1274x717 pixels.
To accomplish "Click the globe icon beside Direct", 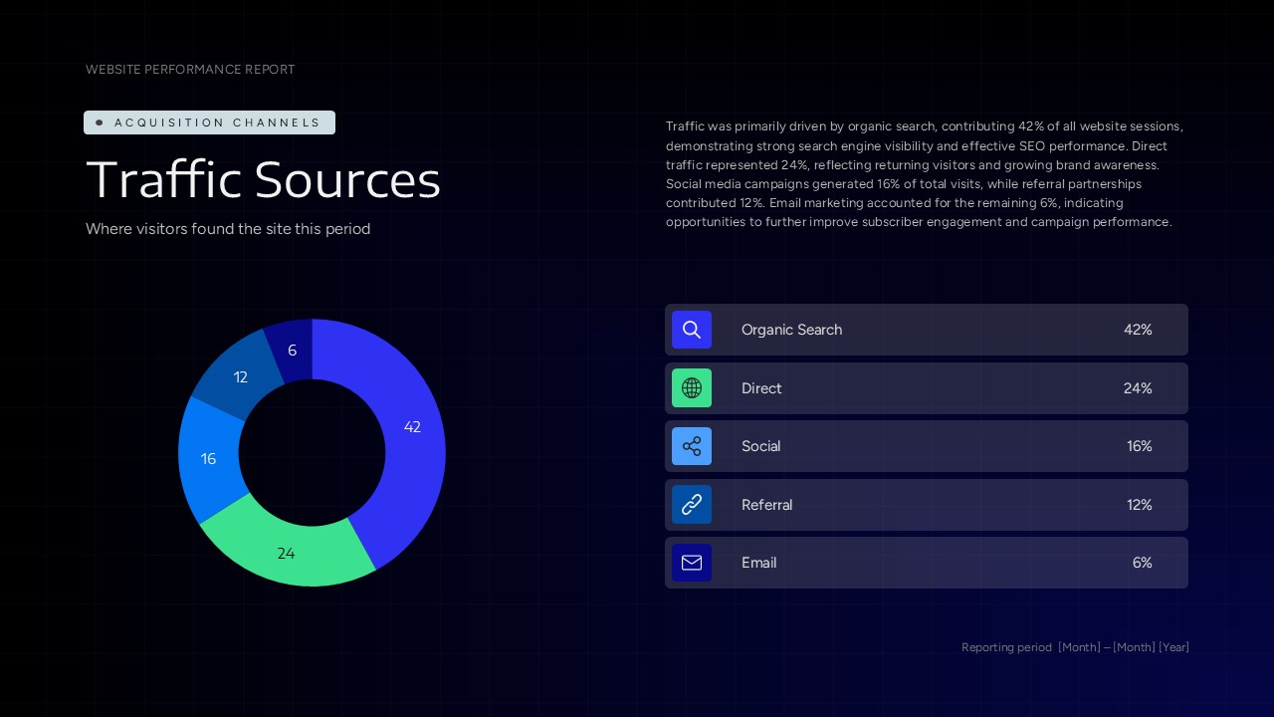I will (x=692, y=388).
